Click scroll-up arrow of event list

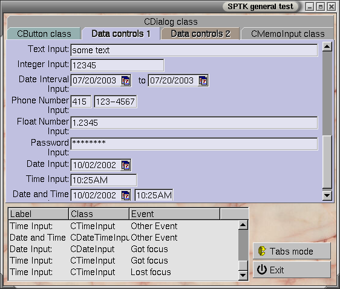[243, 226]
